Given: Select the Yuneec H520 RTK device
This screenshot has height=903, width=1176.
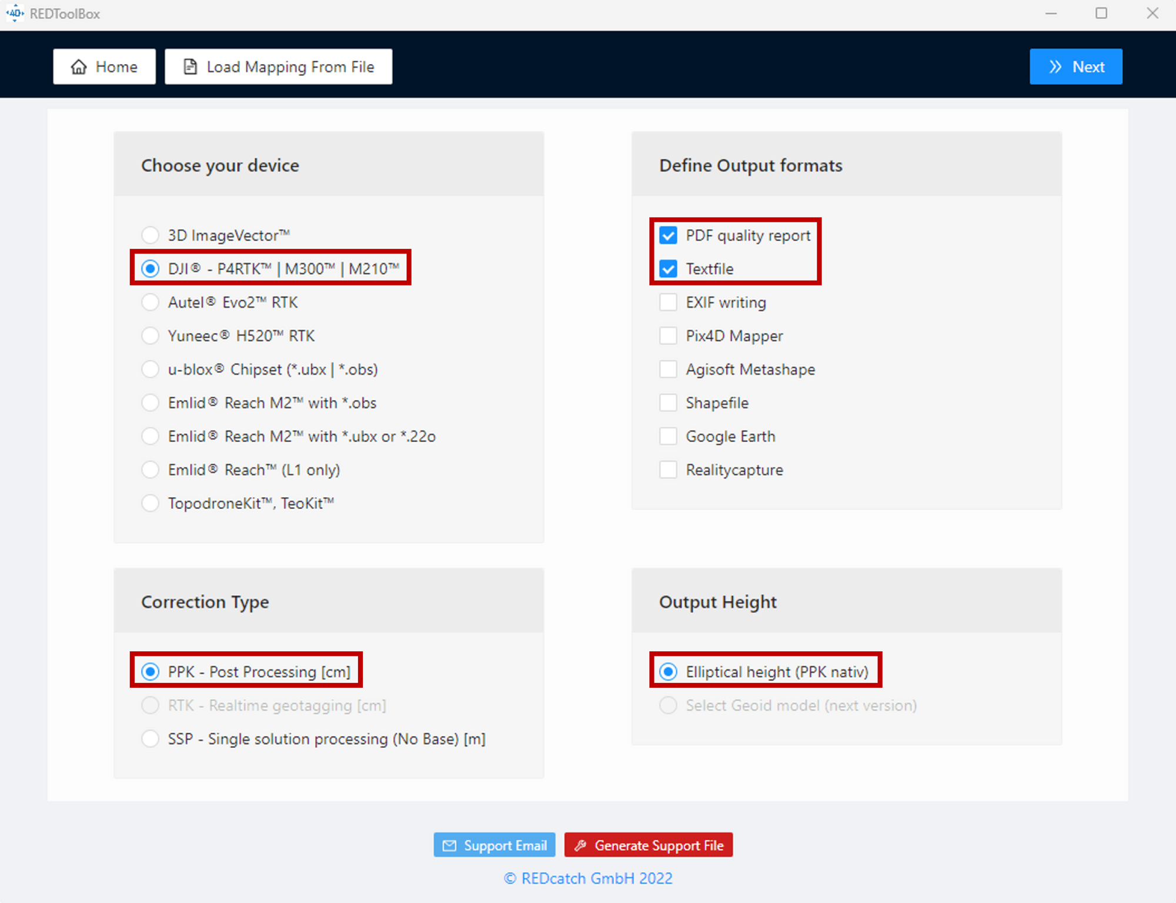Looking at the screenshot, I should click(x=150, y=335).
